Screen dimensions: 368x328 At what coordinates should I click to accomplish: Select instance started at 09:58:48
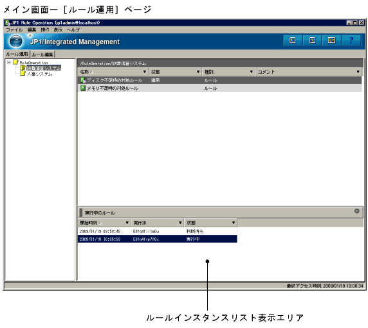[x=100, y=231]
